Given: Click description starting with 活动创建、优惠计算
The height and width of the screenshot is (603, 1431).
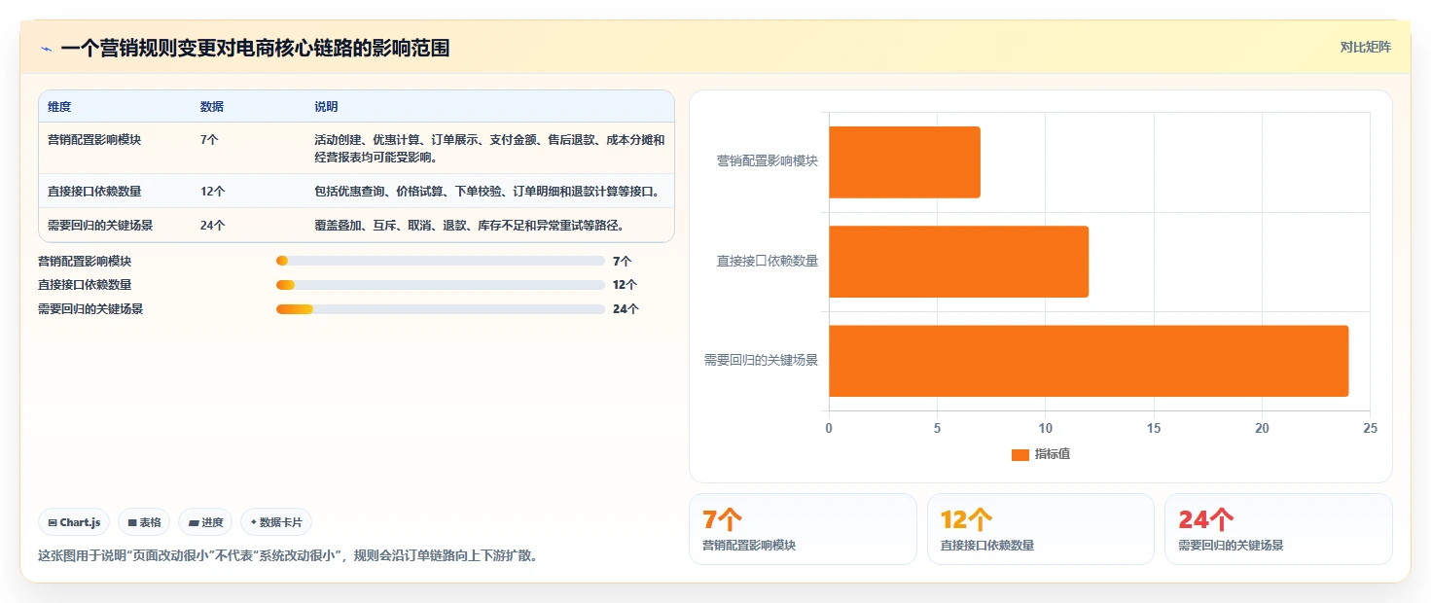Looking at the screenshot, I should tap(489, 149).
